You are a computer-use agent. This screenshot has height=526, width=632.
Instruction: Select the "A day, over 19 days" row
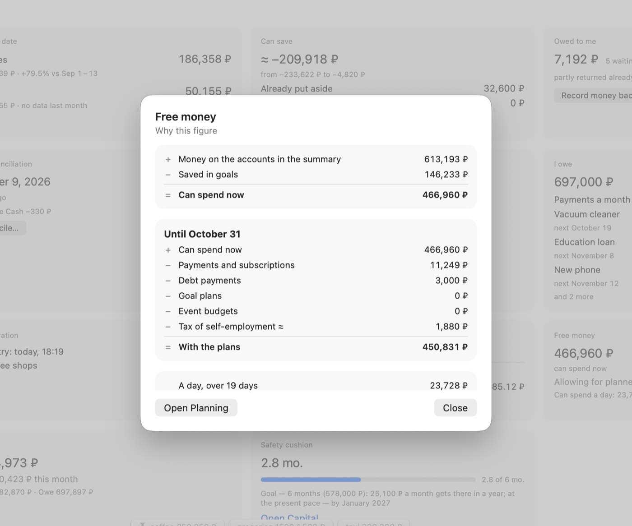pyautogui.click(x=316, y=385)
